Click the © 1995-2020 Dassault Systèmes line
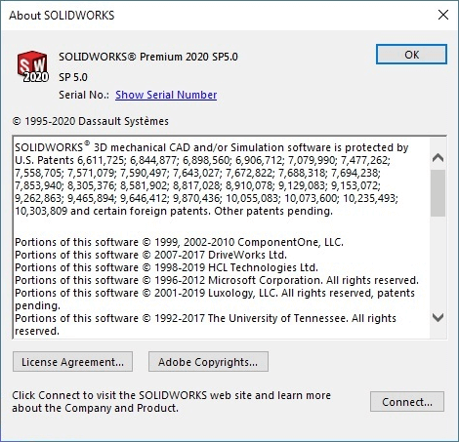This screenshot has width=459, height=442. click(x=91, y=121)
